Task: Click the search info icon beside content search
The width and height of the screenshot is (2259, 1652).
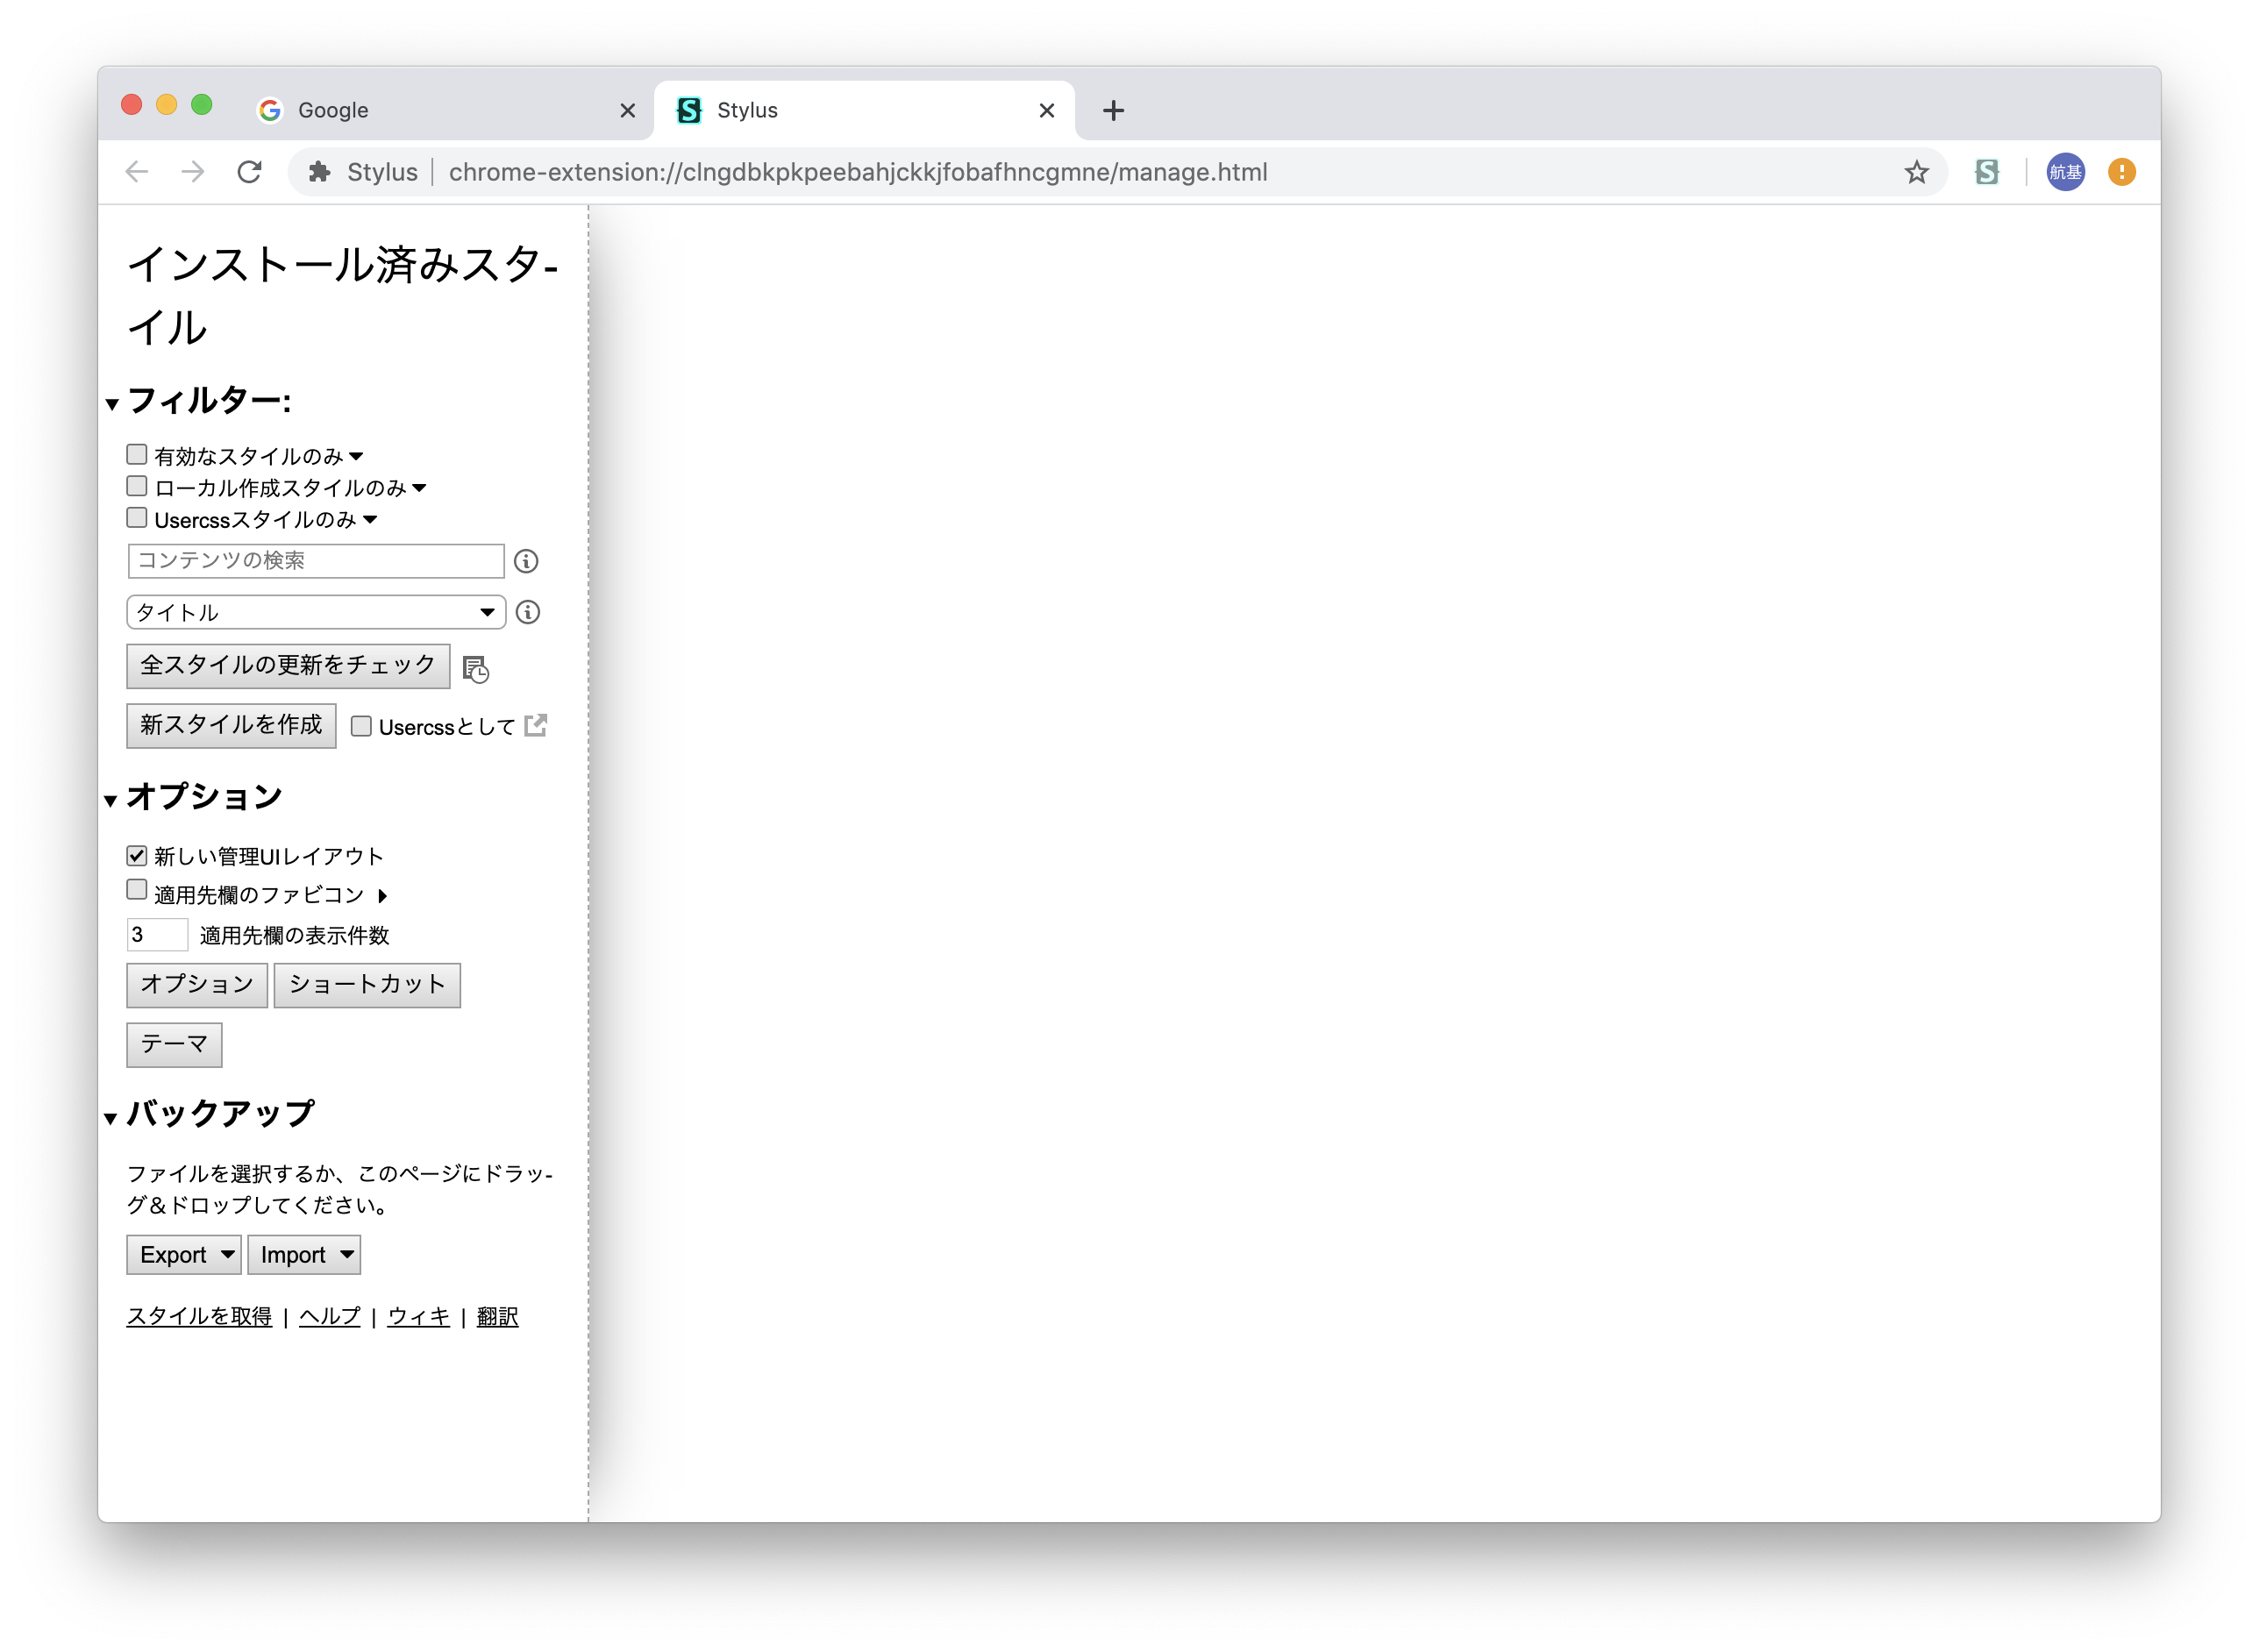Action: pyautogui.click(x=526, y=561)
